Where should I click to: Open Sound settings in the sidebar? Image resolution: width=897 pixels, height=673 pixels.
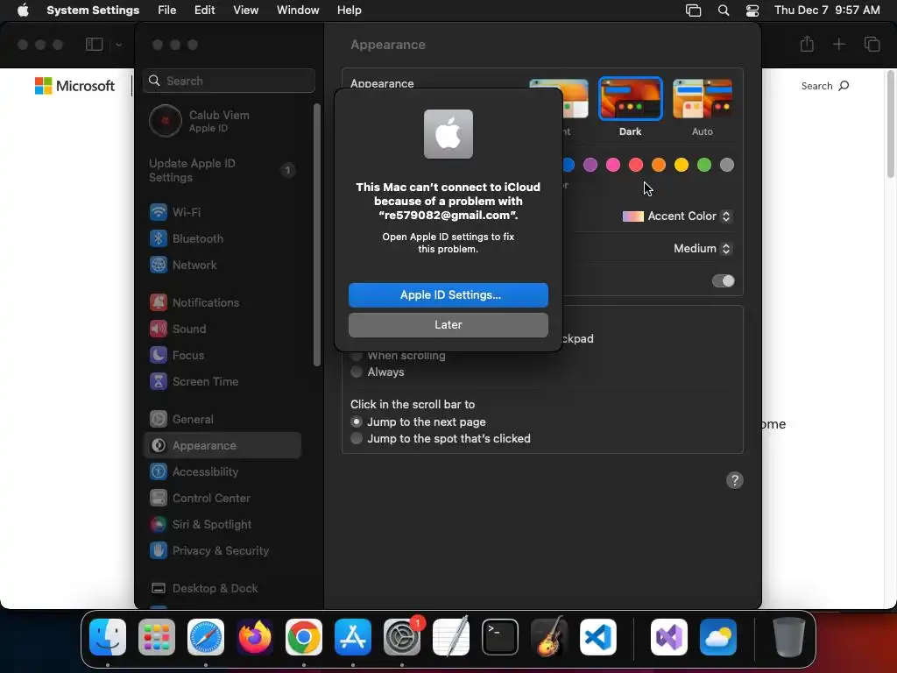pyautogui.click(x=222, y=329)
